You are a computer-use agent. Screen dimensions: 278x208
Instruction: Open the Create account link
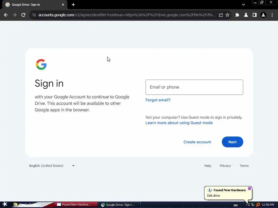[197, 142]
